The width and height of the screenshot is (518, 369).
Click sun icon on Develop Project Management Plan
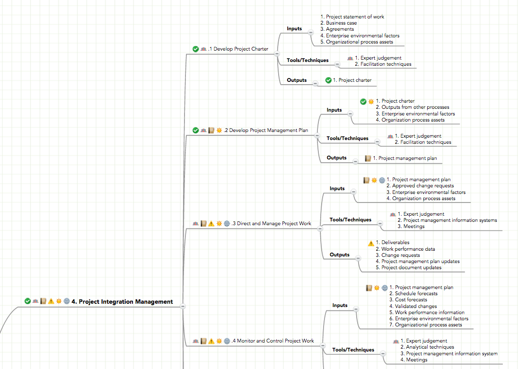pyautogui.click(x=219, y=131)
